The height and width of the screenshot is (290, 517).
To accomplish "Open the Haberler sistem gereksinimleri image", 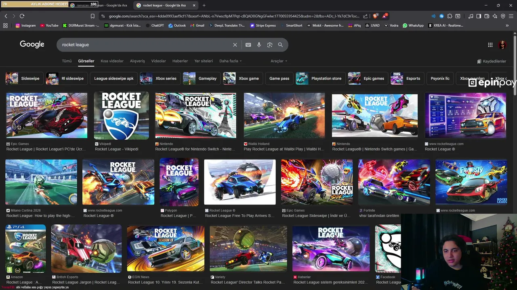I will pyautogui.click(x=331, y=249).
